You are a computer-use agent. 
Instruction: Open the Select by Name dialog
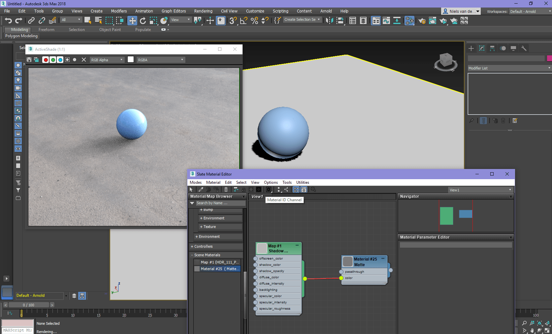click(x=98, y=20)
